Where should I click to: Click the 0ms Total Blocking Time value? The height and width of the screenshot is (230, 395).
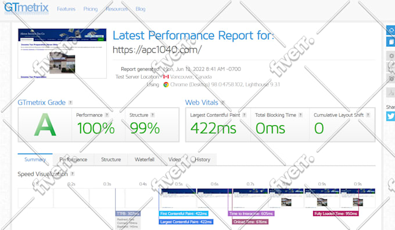pyautogui.click(x=270, y=128)
